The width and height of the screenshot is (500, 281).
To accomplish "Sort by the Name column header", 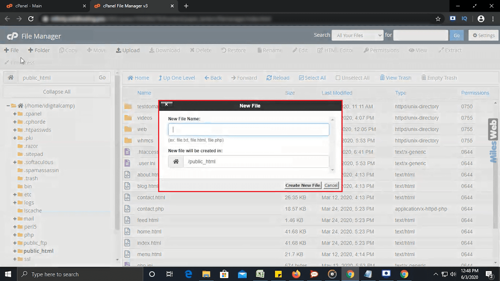I will pos(144,93).
